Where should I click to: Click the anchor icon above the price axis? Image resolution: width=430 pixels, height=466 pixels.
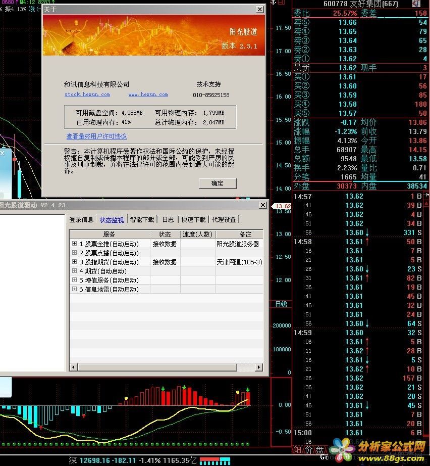pos(274,3)
